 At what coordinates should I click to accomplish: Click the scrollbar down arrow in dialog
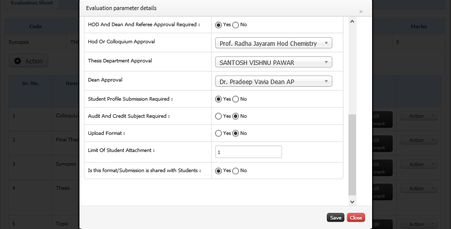coord(352,202)
